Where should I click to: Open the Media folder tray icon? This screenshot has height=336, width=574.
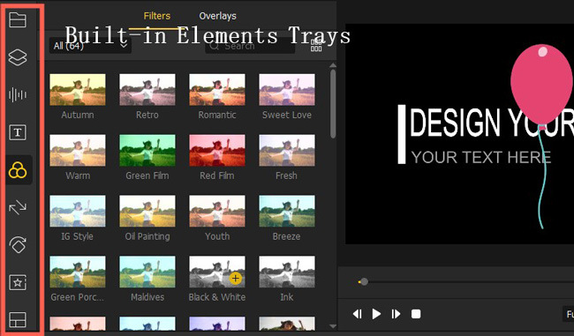click(x=18, y=19)
